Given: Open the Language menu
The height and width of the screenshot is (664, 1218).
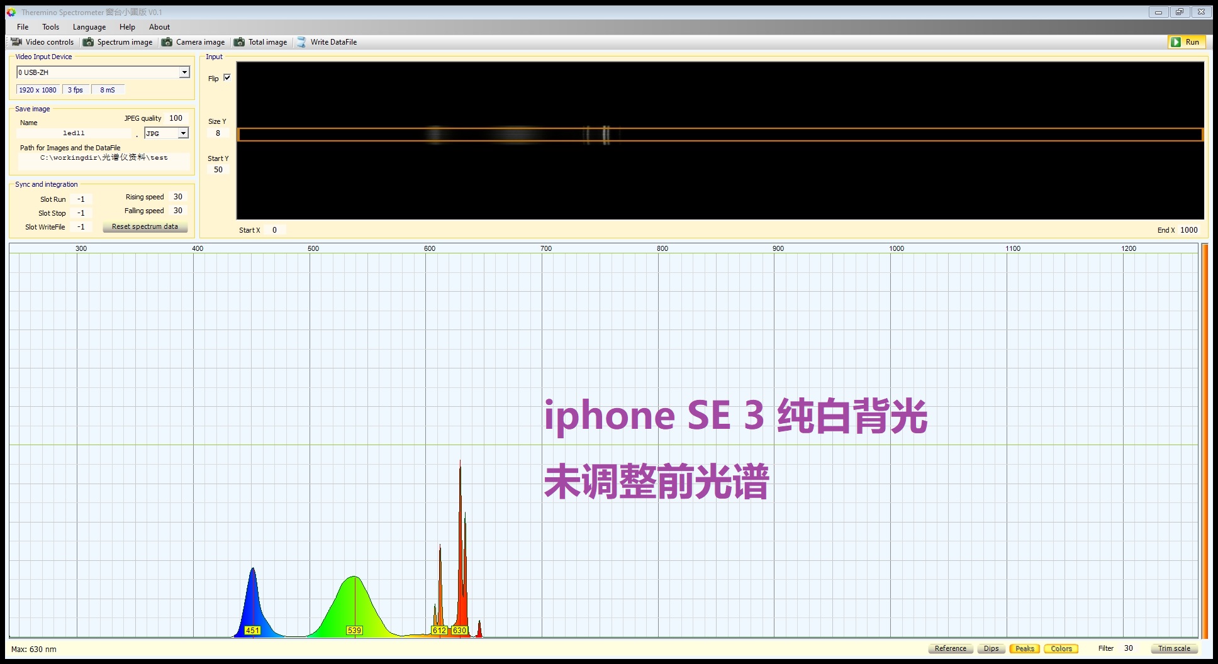Looking at the screenshot, I should pyautogui.click(x=89, y=27).
